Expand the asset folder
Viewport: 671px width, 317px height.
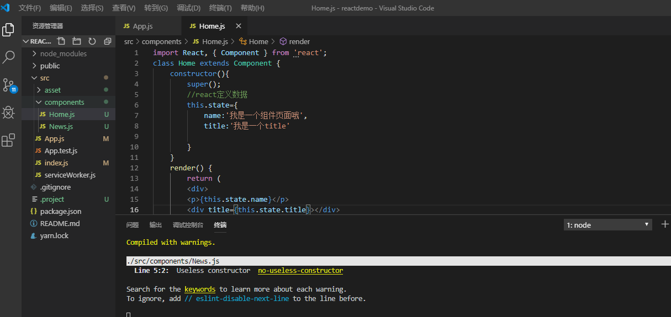52,90
